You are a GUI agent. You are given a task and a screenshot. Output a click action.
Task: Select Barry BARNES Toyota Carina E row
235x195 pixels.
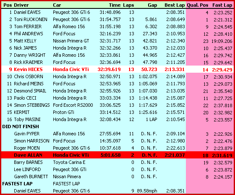click(117, 162)
